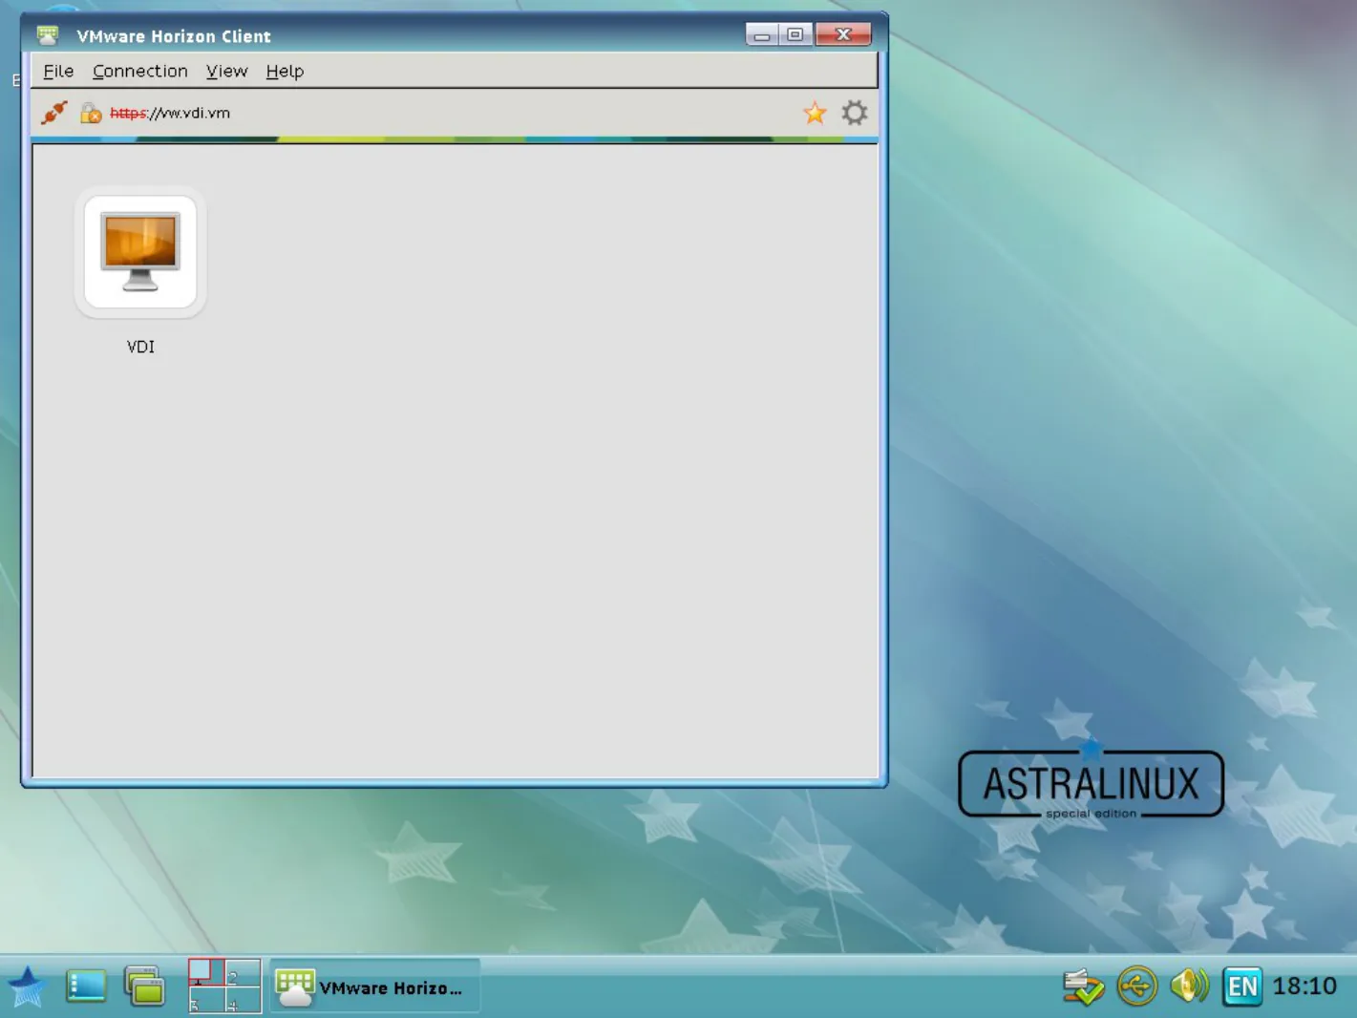Open the View menu
The image size is (1357, 1018).
226,71
